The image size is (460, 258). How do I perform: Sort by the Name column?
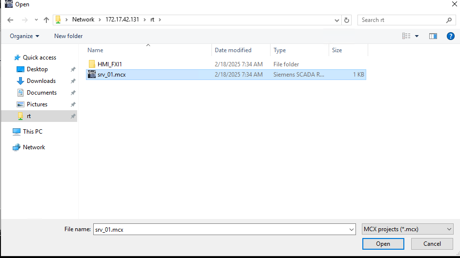(x=95, y=50)
